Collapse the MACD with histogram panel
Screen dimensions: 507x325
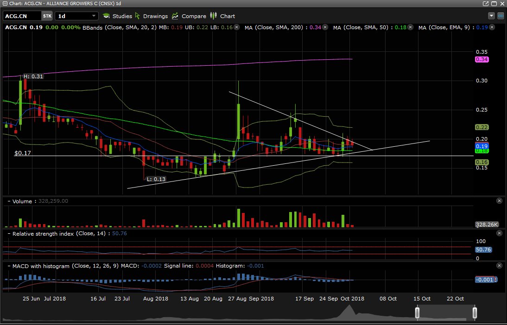click(9, 266)
